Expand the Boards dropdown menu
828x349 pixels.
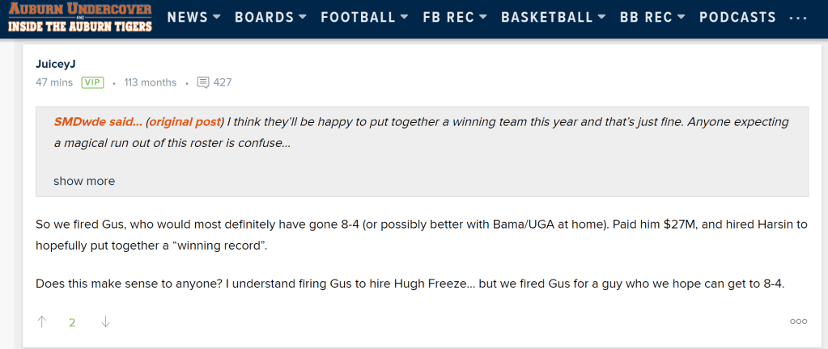pyautogui.click(x=270, y=18)
